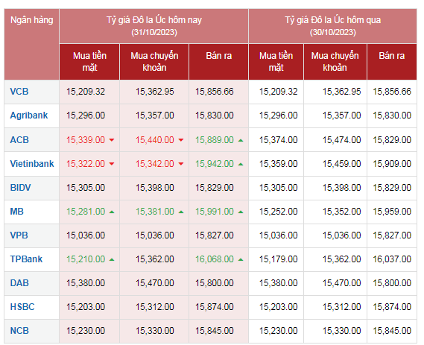Select MB today's sell value 15,991.00
424x345 pixels.
pos(215,211)
